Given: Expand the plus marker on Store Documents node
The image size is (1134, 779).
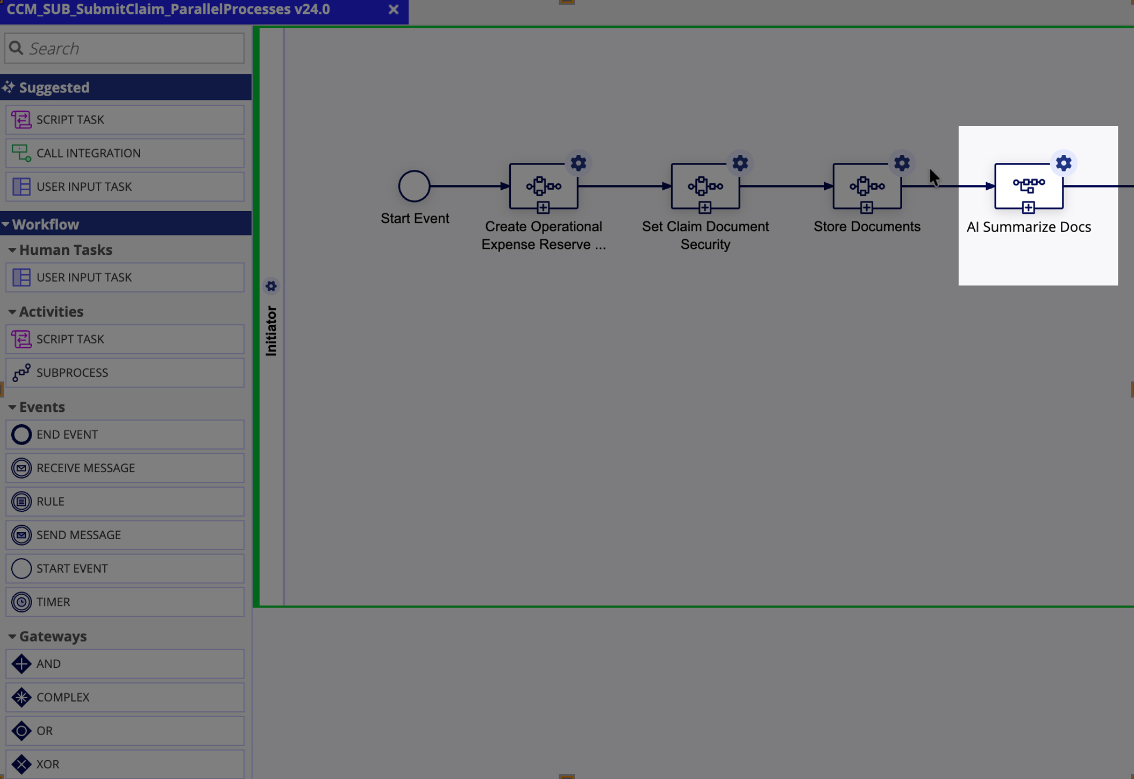Looking at the screenshot, I should pyautogui.click(x=867, y=207).
